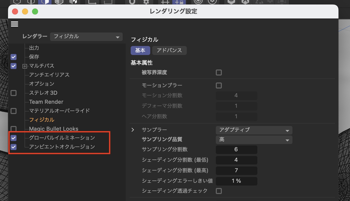
Task: Select the 基本 tab
Action: pos(140,50)
